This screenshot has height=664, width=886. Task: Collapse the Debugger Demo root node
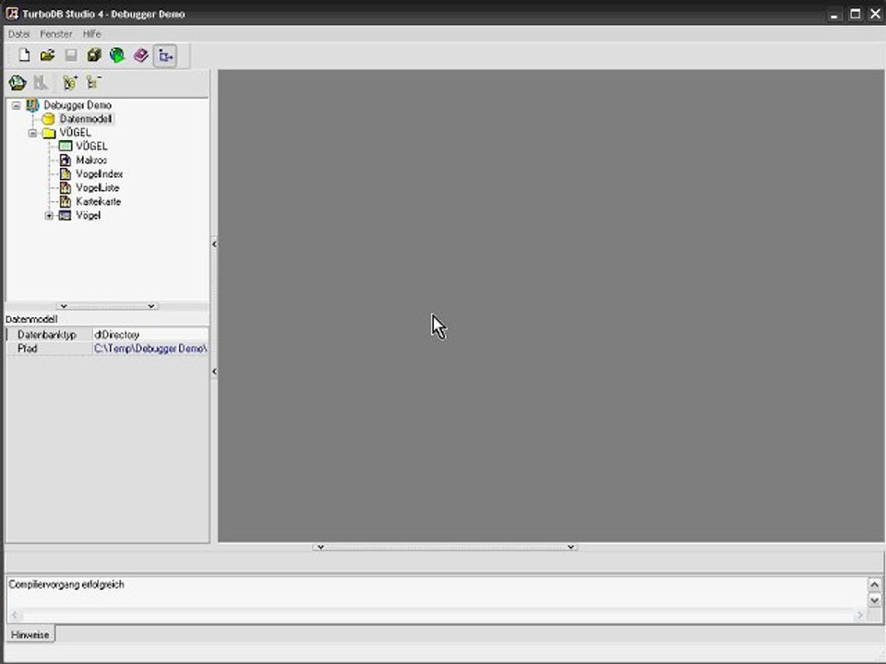pos(17,105)
